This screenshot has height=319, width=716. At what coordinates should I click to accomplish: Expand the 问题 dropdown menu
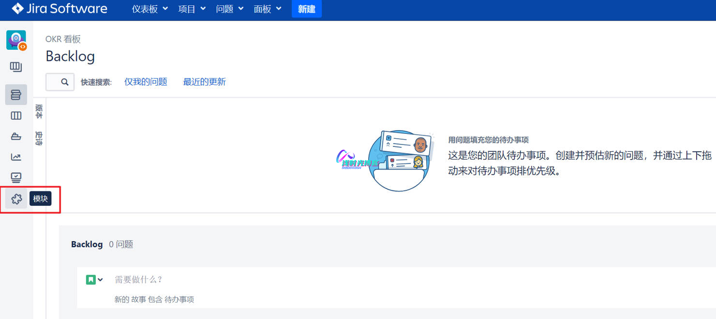coord(229,9)
